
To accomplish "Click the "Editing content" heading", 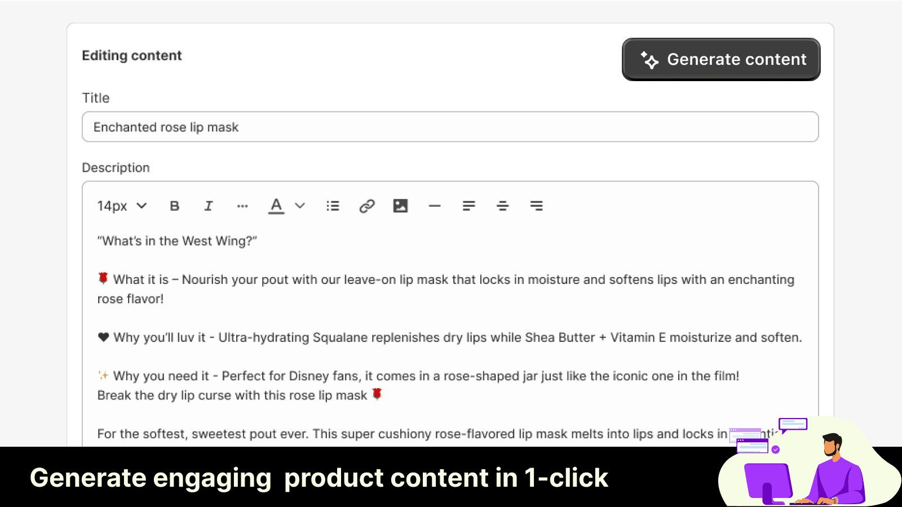I will pyautogui.click(x=132, y=56).
